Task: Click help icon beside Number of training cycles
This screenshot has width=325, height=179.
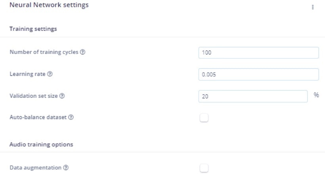Action: [82, 52]
